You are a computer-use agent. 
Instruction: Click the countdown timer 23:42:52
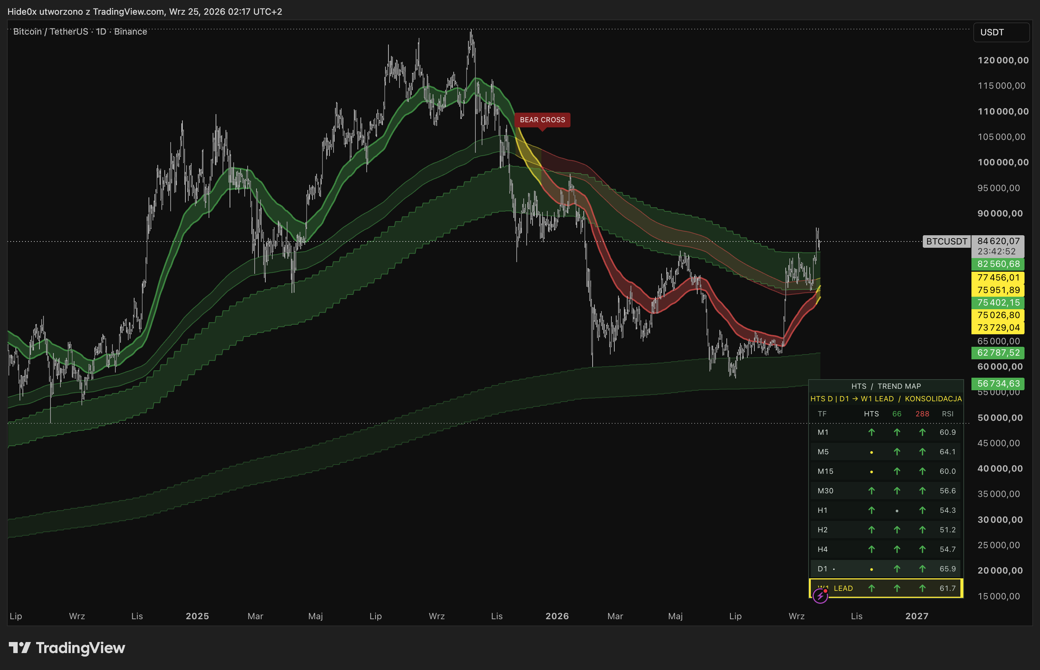[x=997, y=251]
